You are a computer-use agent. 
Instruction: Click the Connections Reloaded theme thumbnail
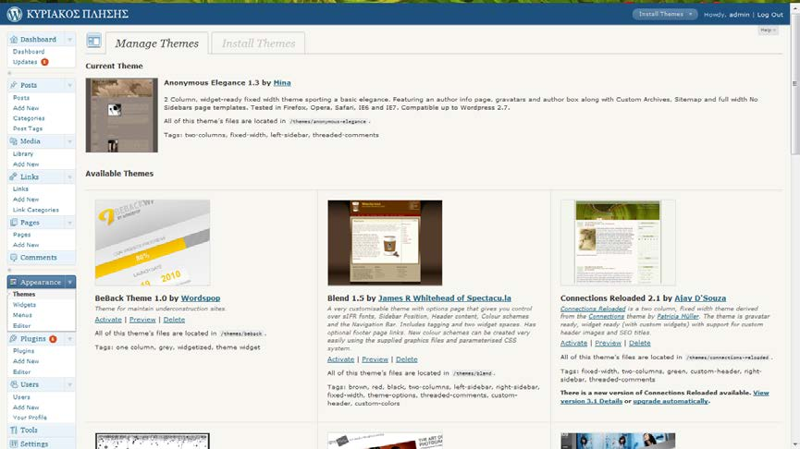618,243
